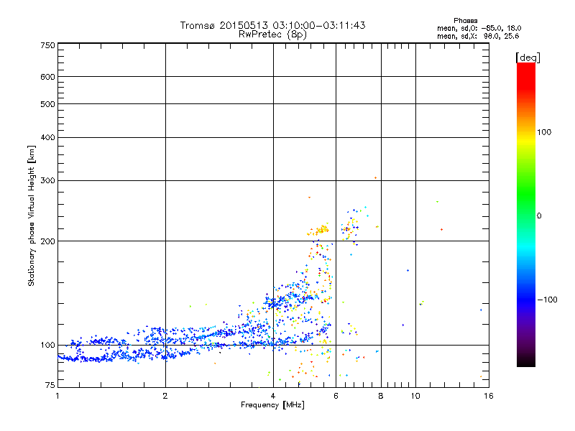Click the plot title 'Tromsø 20150513 03:10:00-03:11:43'
Screen dimensions: 575x431
[272, 25]
